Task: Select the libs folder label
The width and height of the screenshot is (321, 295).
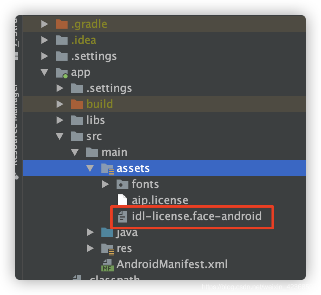Action: (x=95, y=120)
